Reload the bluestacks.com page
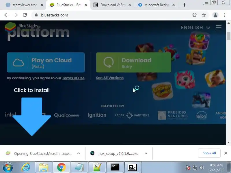 coord(25,15)
